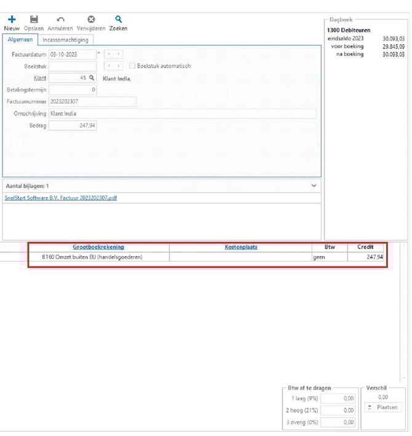Click into the Omschrijving text field
This screenshot has height=436, width=412.
click(x=182, y=114)
